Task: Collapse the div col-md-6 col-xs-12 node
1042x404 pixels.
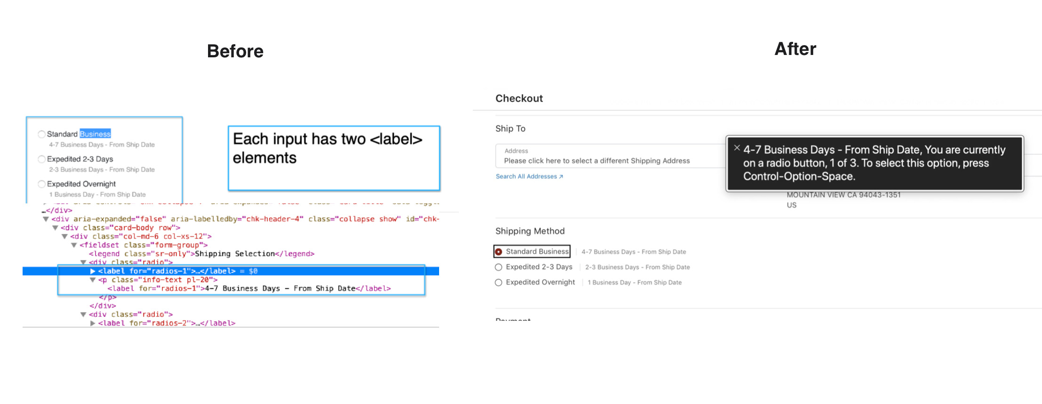Action: click(x=64, y=236)
